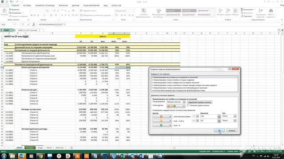Click the Windows Start button
The height and width of the screenshot is (159, 284).
(x=4, y=156)
